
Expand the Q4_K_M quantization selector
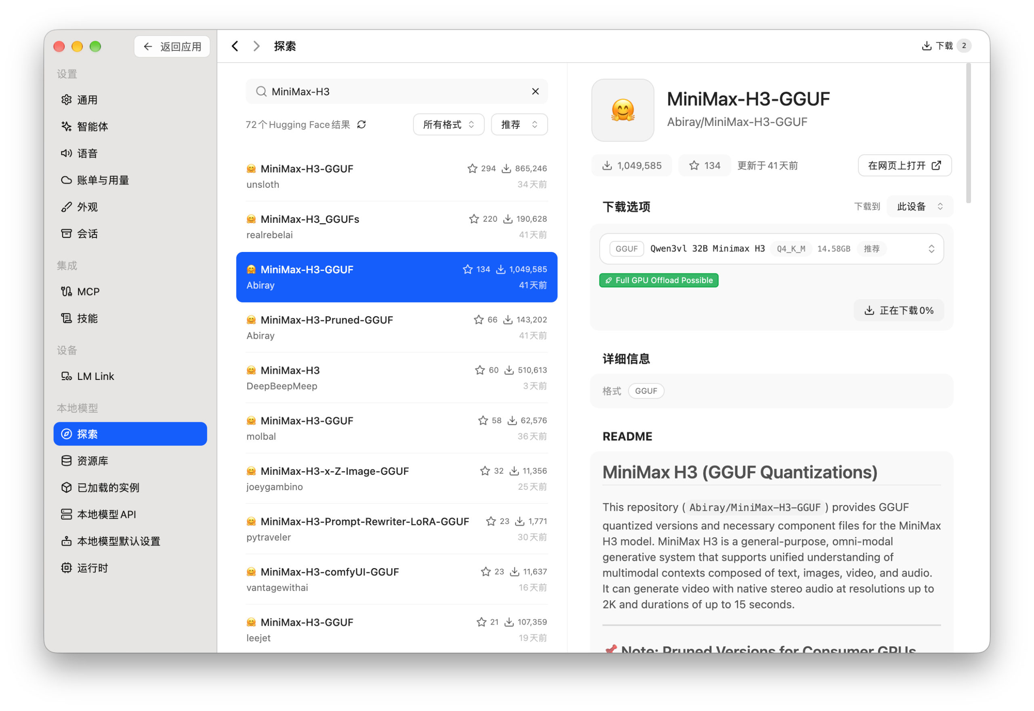[771, 249]
